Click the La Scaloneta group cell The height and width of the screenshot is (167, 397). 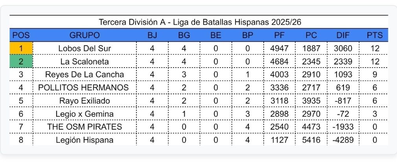85,62
